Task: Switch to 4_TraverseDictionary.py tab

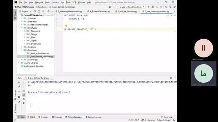Action: click(100, 11)
